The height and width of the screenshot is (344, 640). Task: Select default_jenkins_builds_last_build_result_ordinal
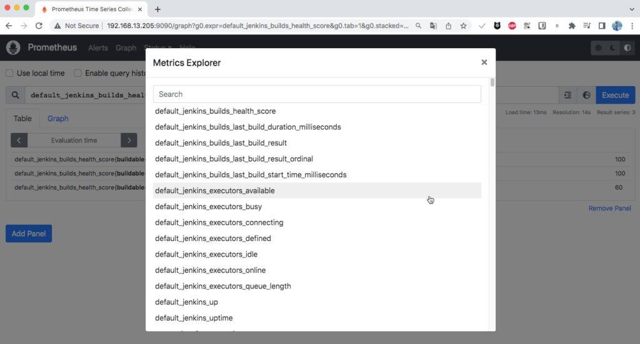point(317,159)
